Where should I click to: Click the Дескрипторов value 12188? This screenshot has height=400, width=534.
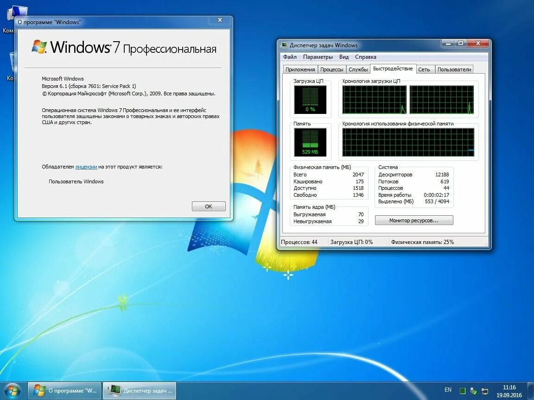click(442, 175)
